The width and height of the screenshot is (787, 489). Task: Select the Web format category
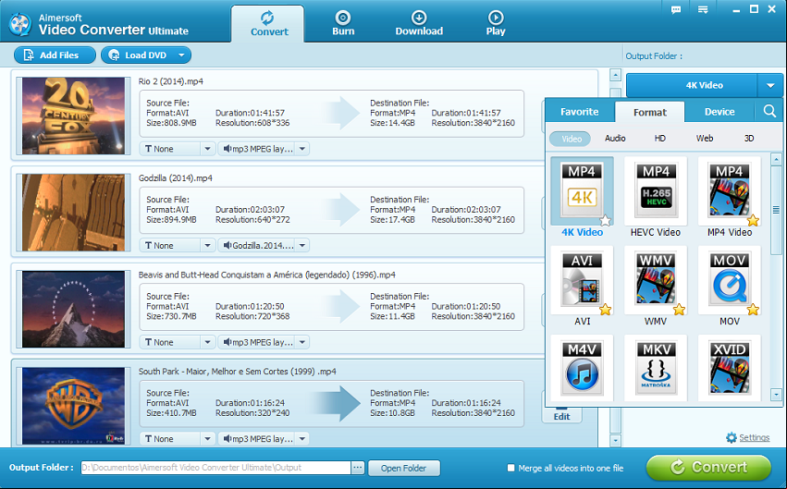point(704,139)
